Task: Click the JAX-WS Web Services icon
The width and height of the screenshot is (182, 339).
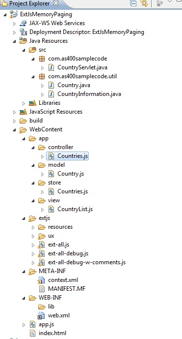Action: coord(23,23)
